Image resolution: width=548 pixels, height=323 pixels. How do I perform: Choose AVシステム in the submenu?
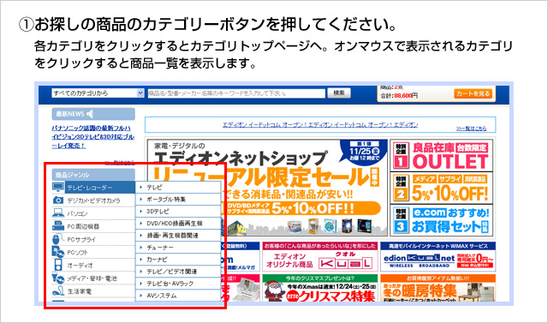[x=178, y=296]
